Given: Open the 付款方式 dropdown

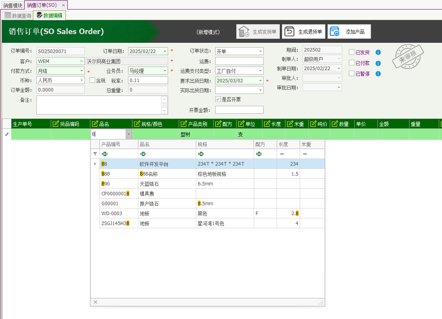Looking at the screenshot, I should (x=82, y=71).
